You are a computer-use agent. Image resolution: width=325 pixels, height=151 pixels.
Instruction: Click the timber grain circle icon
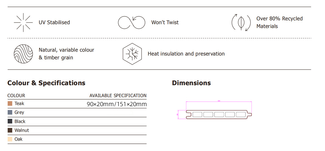[23, 54]
